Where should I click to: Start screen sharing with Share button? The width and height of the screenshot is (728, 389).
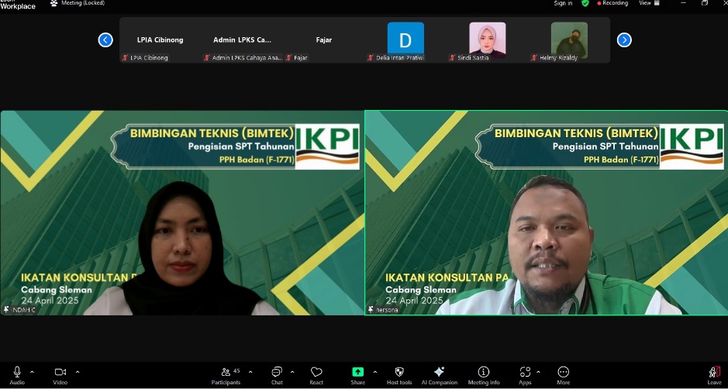point(358,376)
